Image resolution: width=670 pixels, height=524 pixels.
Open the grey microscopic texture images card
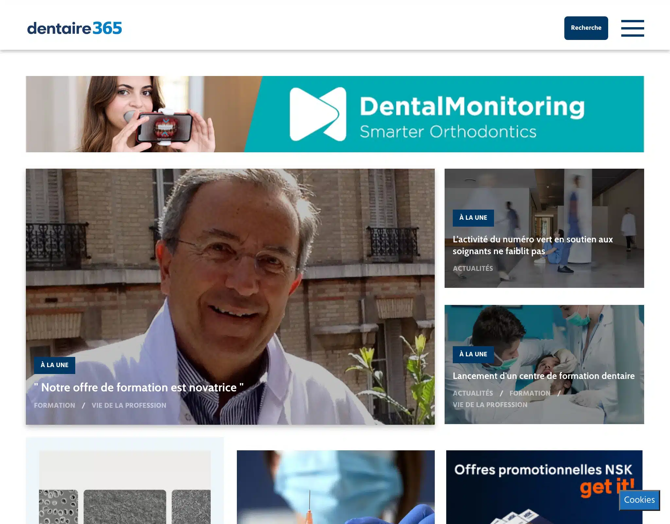pos(125,487)
